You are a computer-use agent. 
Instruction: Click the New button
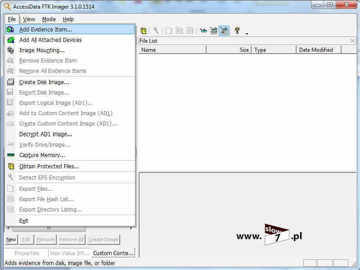point(11,239)
